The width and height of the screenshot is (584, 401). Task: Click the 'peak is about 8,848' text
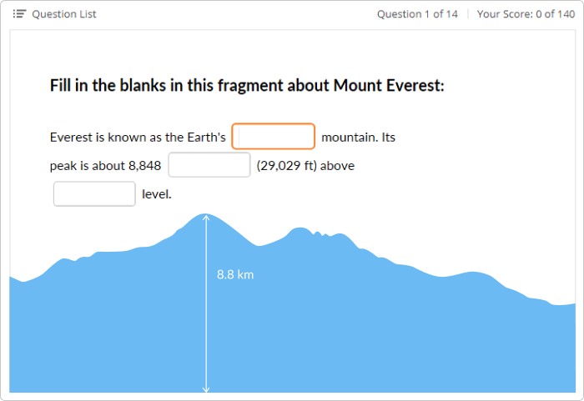click(105, 166)
